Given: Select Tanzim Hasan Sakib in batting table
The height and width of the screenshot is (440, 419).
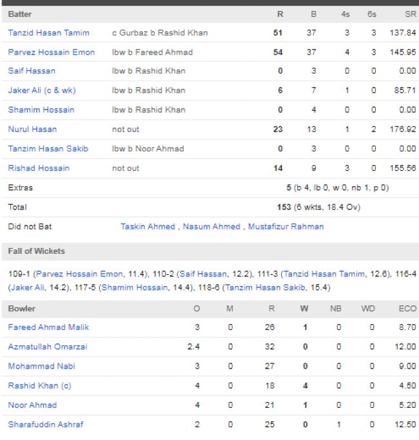Looking at the screenshot, I should [48, 149].
